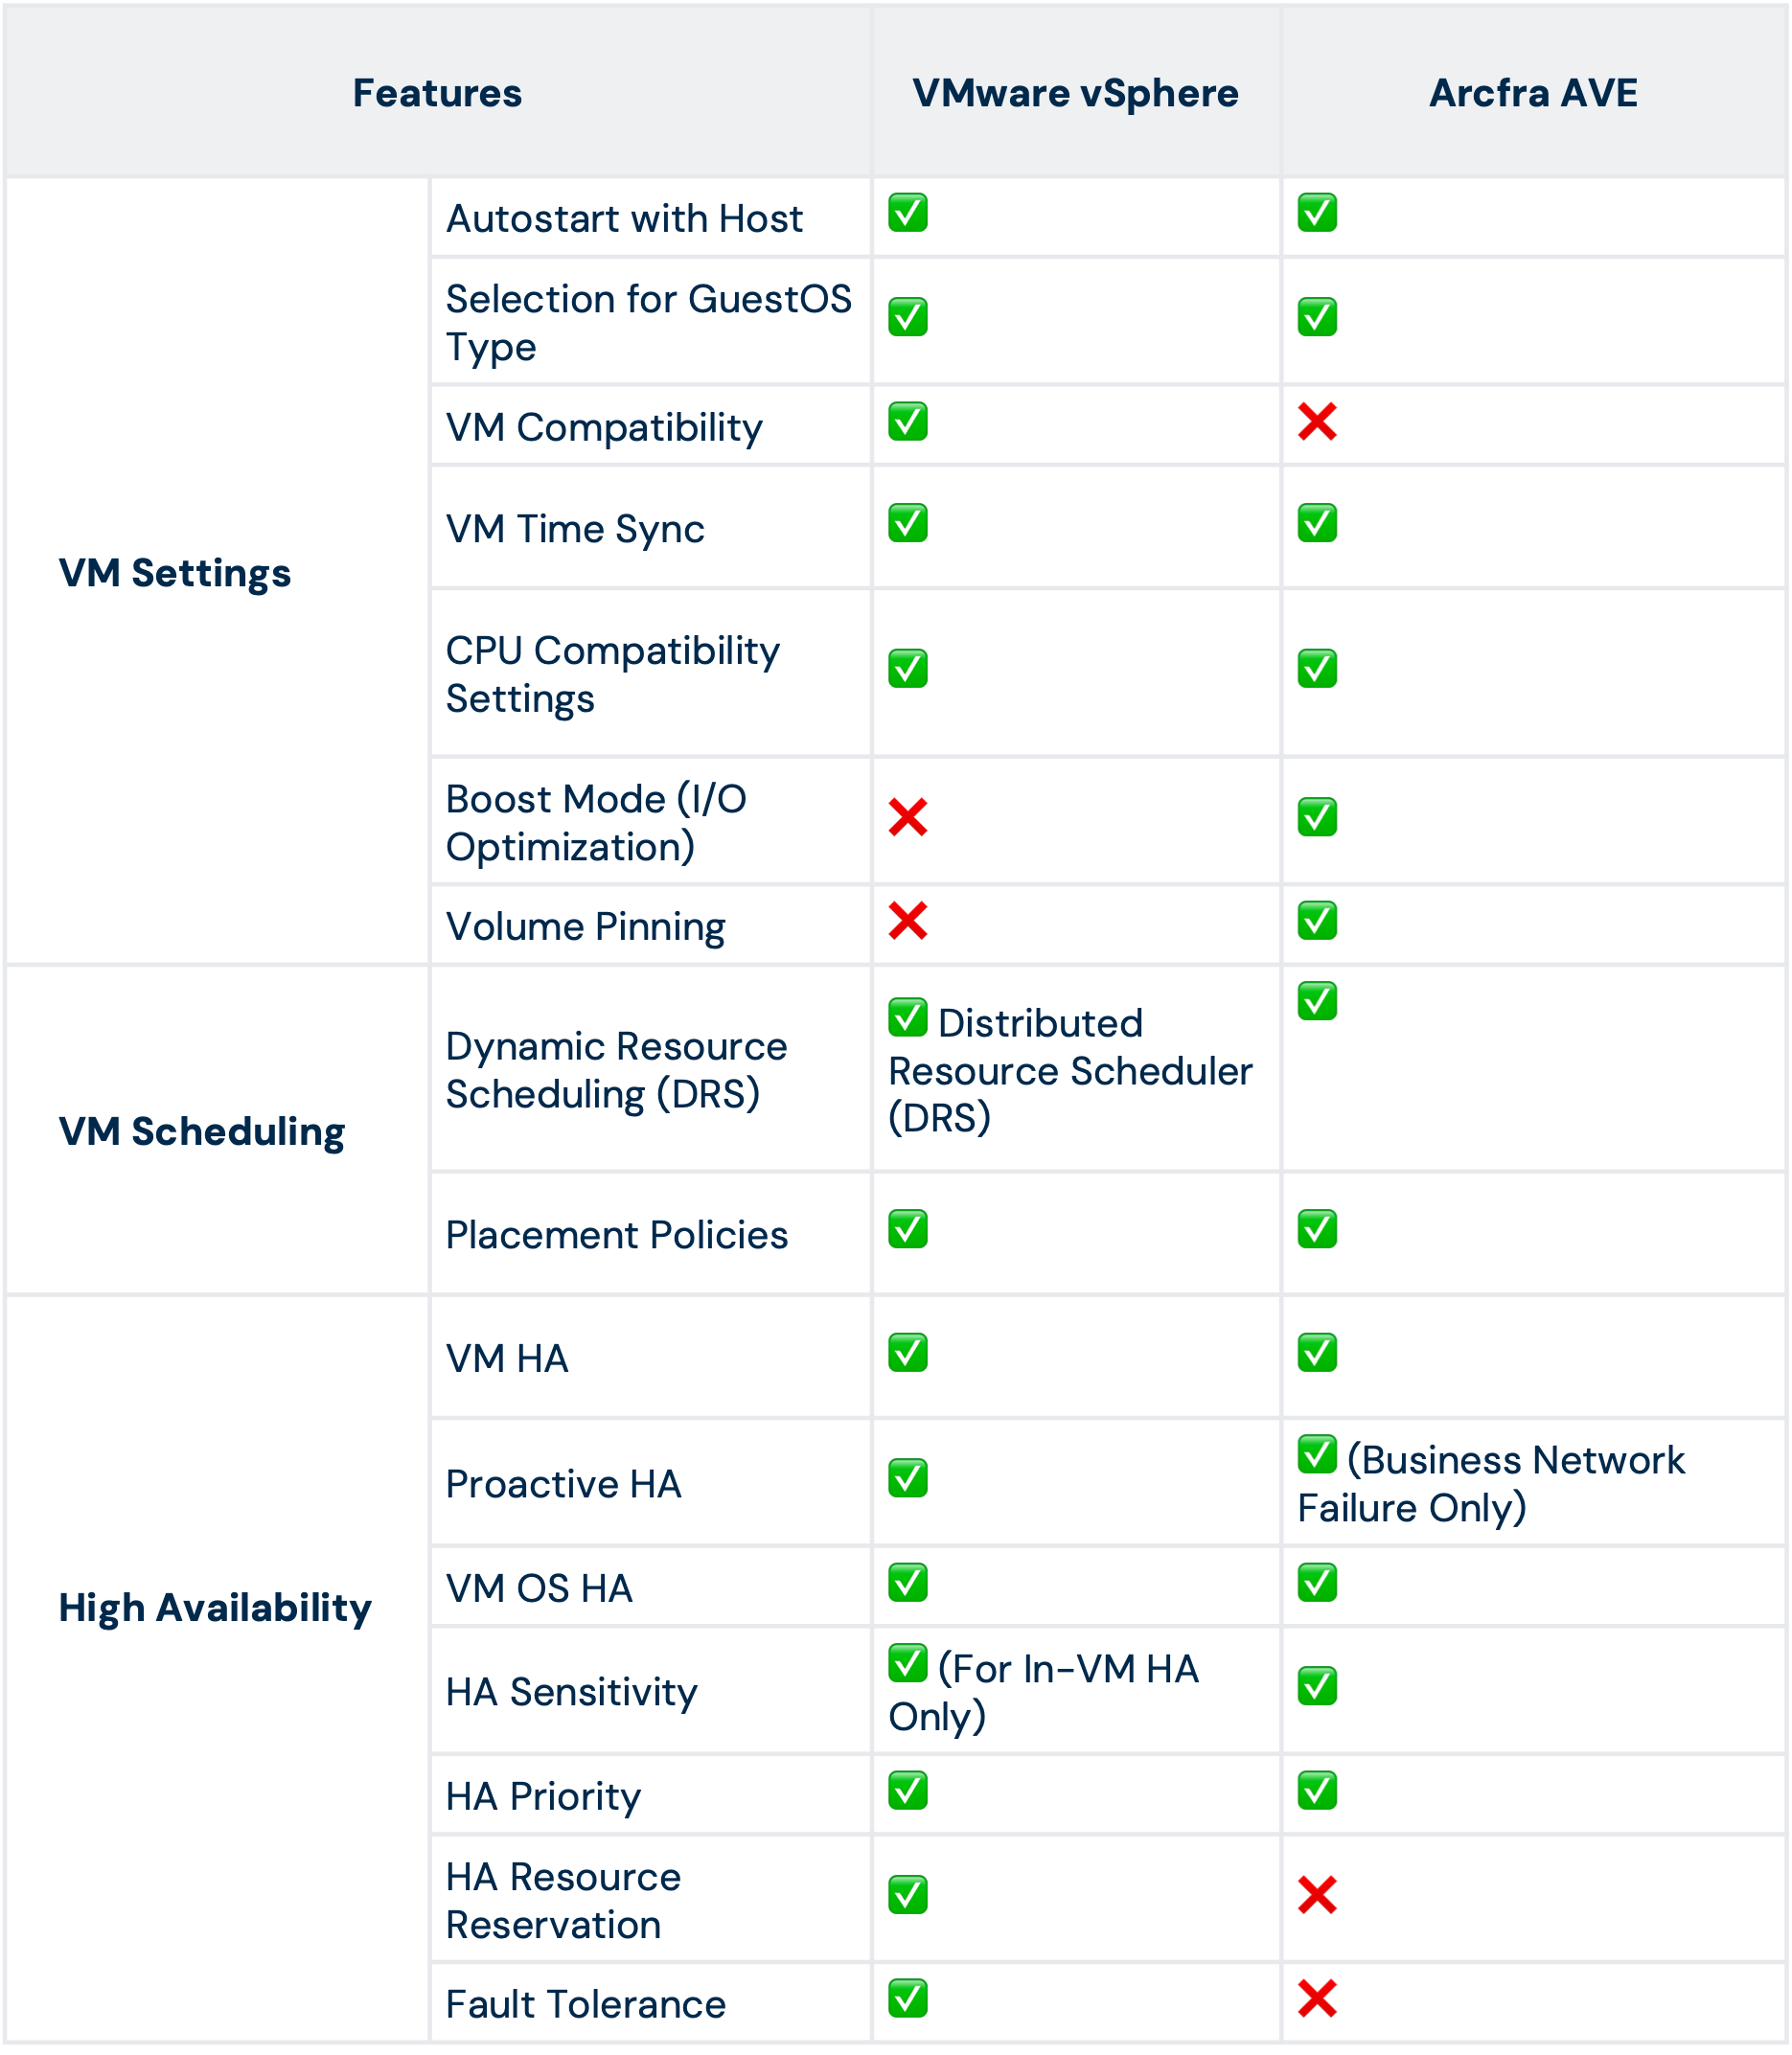The width and height of the screenshot is (1792, 2055).
Task: Click the VMware vSphere column header
Action: (1076, 93)
